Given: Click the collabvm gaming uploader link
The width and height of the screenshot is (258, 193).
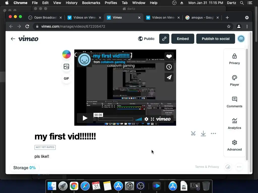Looking at the screenshot, I should click(x=113, y=62).
